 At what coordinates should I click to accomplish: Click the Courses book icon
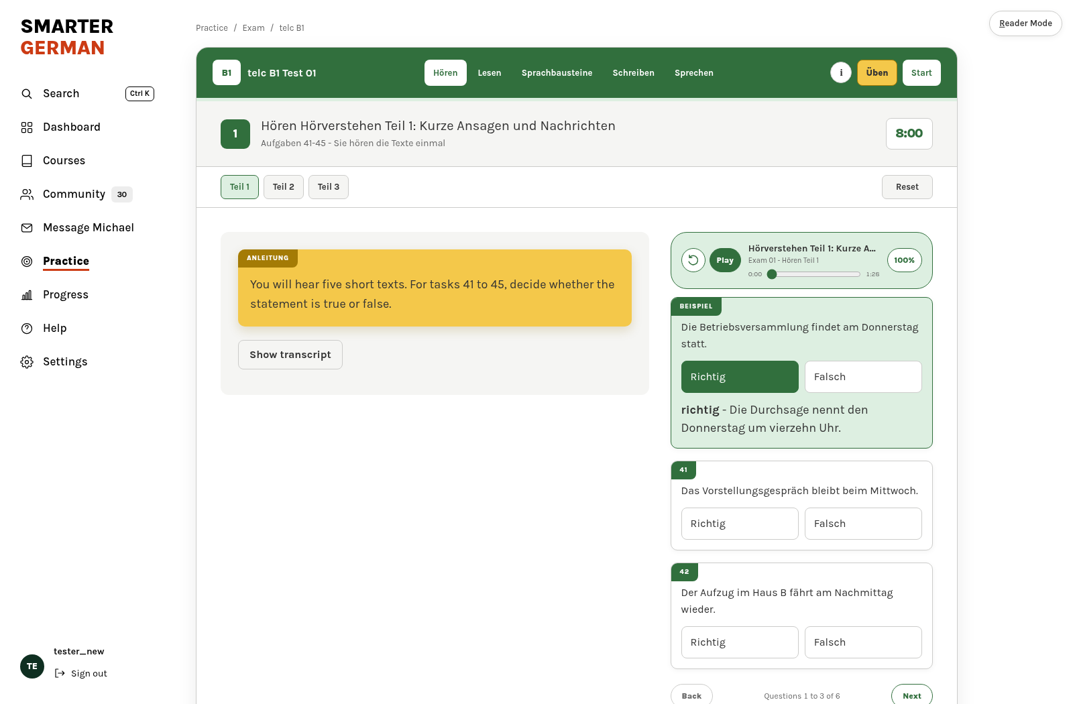click(x=27, y=161)
